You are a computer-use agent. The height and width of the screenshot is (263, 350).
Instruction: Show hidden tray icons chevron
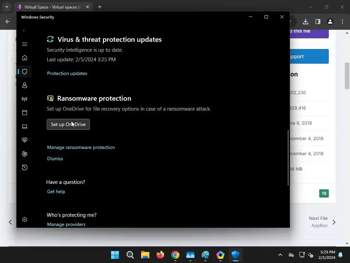tap(280, 255)
